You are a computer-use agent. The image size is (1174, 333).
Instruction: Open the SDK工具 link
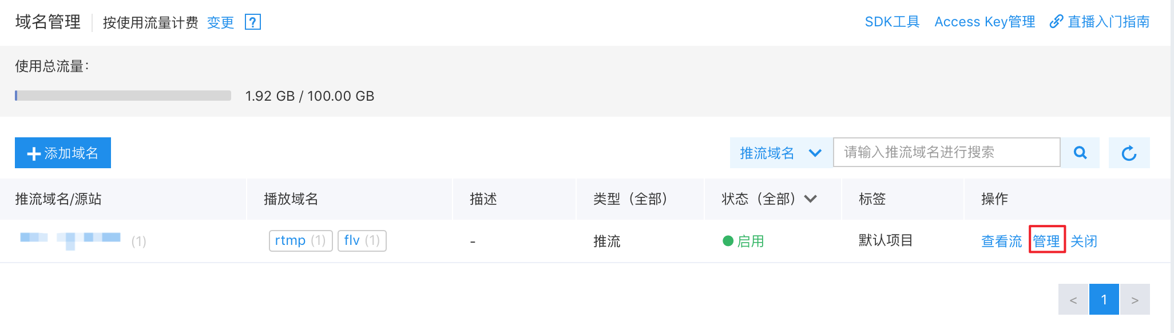click(x=892, y=22)
